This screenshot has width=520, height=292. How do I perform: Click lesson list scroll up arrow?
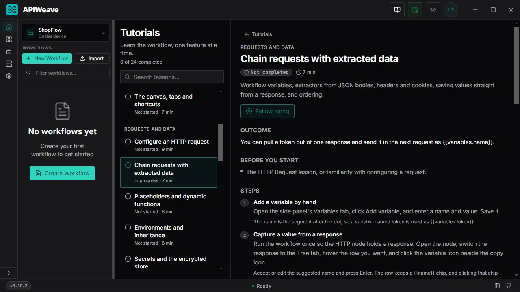click(221, 92)
